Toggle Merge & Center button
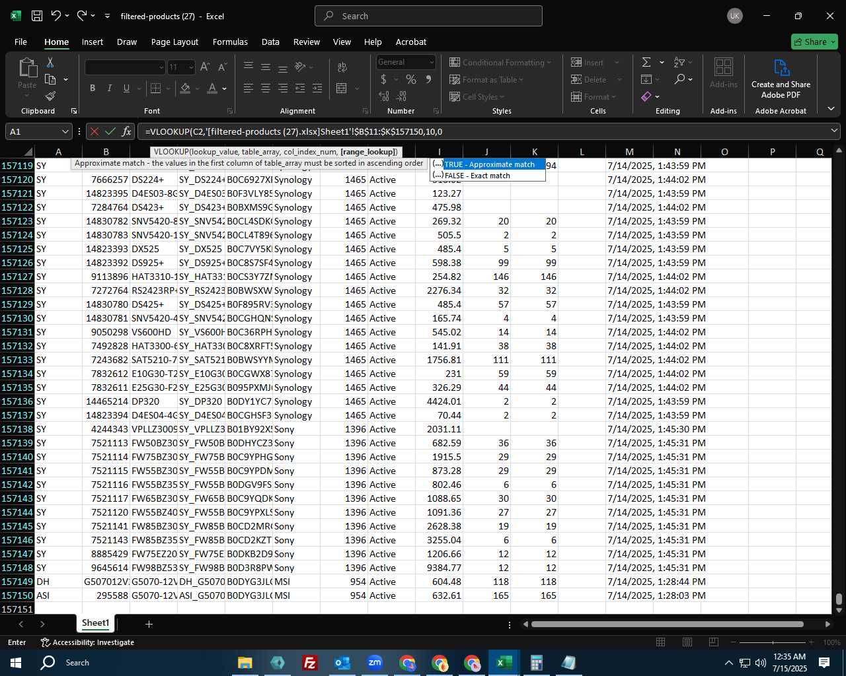Viewport: 846px width, 676px height. pyautogui.click(x=342, y=88)
